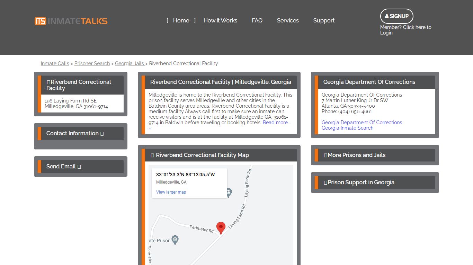Click the State Prison landmark icon on map
This screenshot has height=265, width=473.
click(175, 241)
